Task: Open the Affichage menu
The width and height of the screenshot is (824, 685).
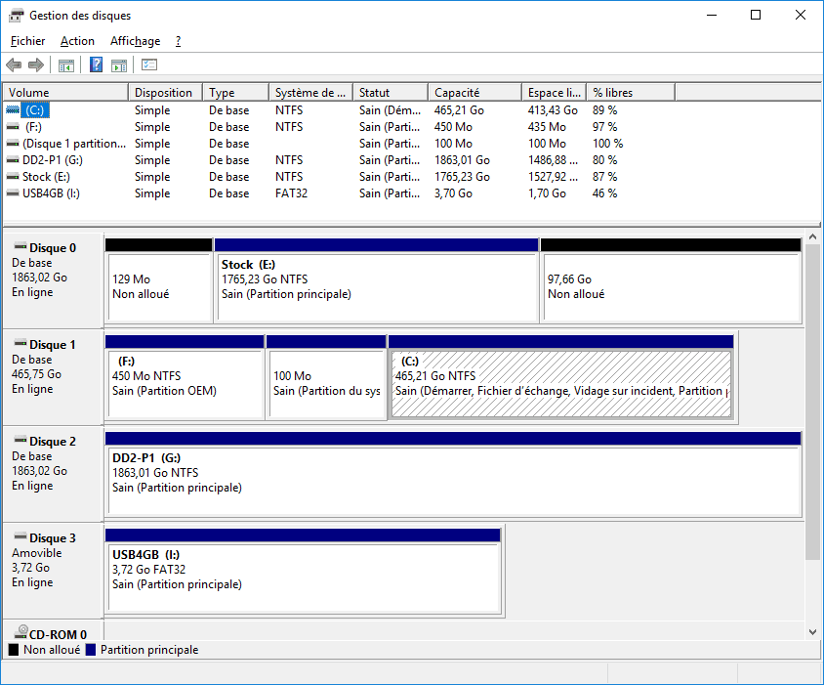Action: [135, 41]
